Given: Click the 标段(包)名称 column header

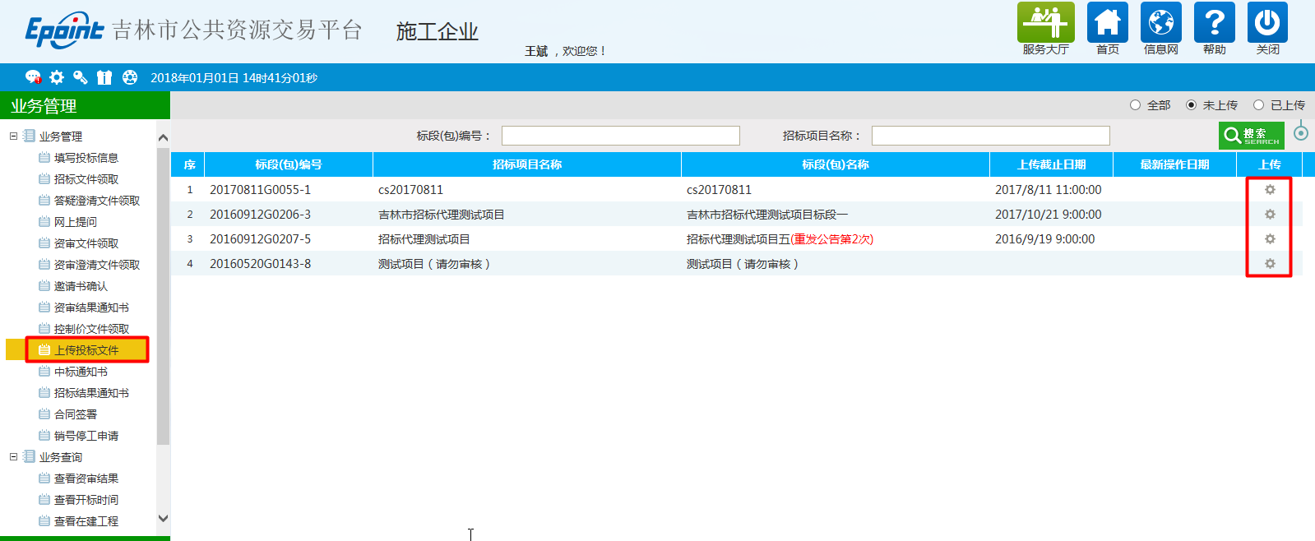Looking at the screenshot, I should pos(836,164).
